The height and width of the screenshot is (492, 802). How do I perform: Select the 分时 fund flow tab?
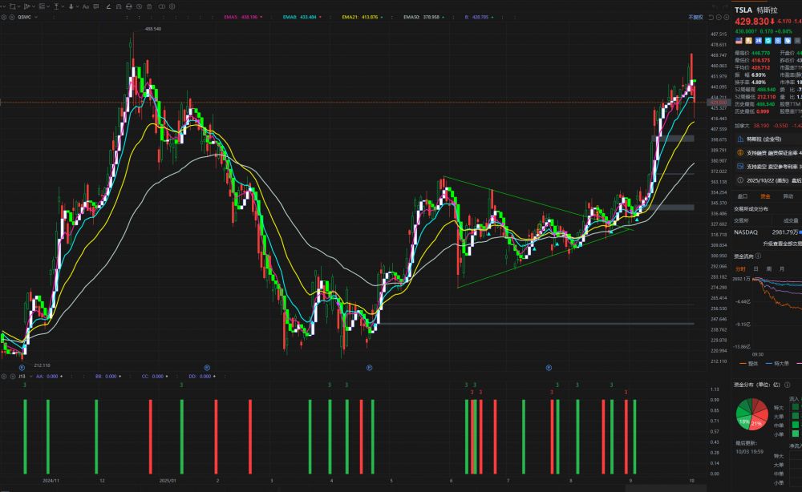click(x=740, y=268)
